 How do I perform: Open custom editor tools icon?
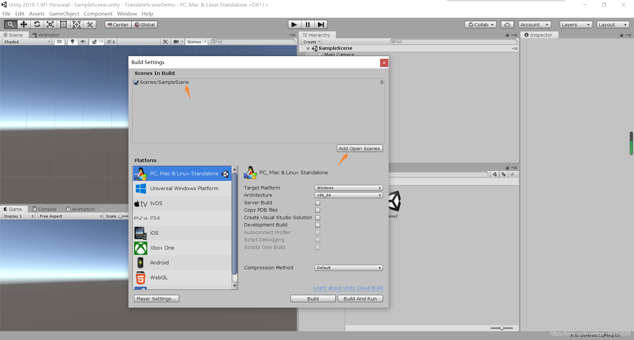tap(90, 24)
